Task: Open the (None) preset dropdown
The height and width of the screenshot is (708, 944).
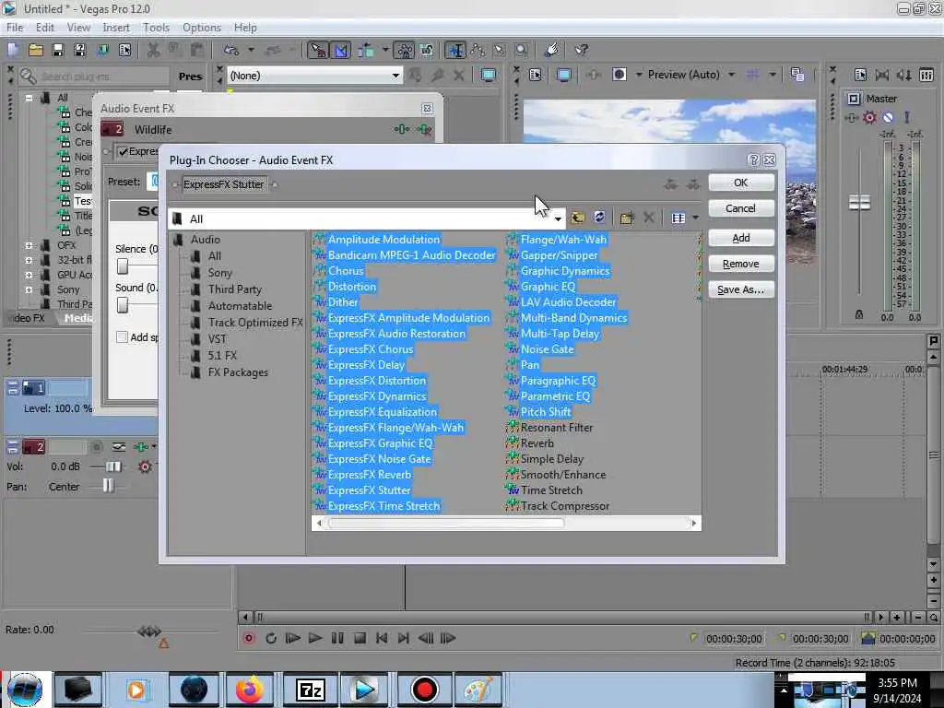Action: [x=395, y=76]
